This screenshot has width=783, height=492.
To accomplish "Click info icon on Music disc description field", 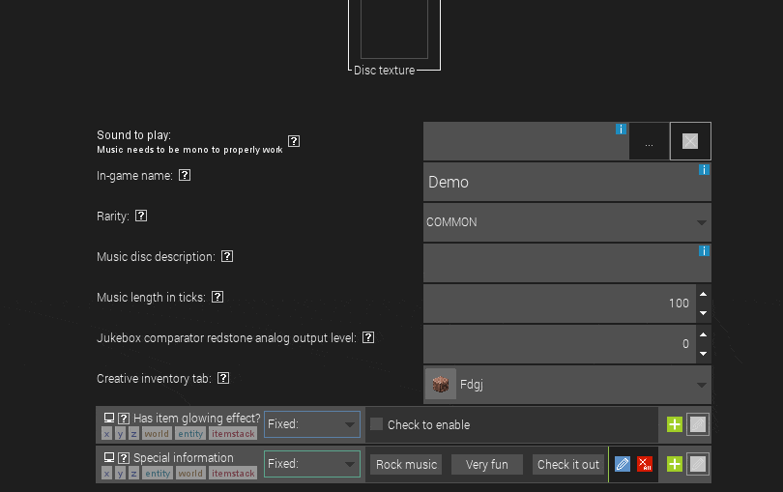I will (704, 250).
